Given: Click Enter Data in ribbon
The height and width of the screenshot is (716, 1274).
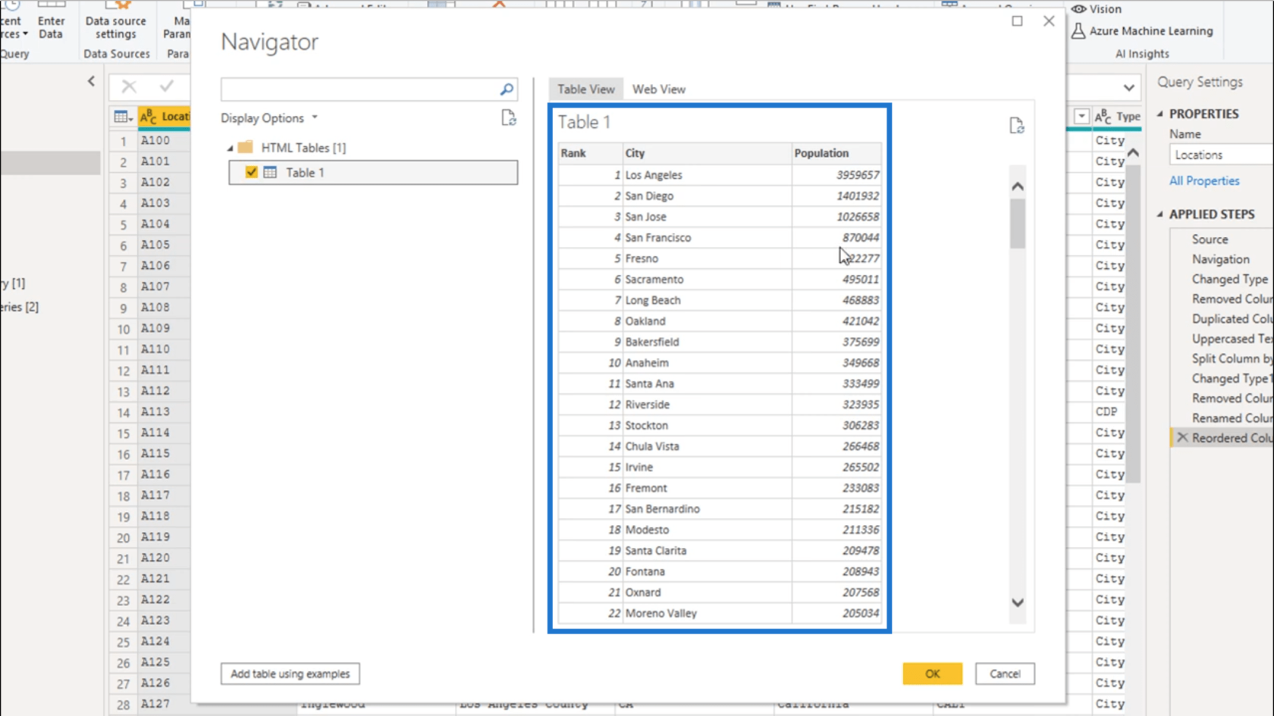Looking at the screenshot, I should (x=51, y=27).
